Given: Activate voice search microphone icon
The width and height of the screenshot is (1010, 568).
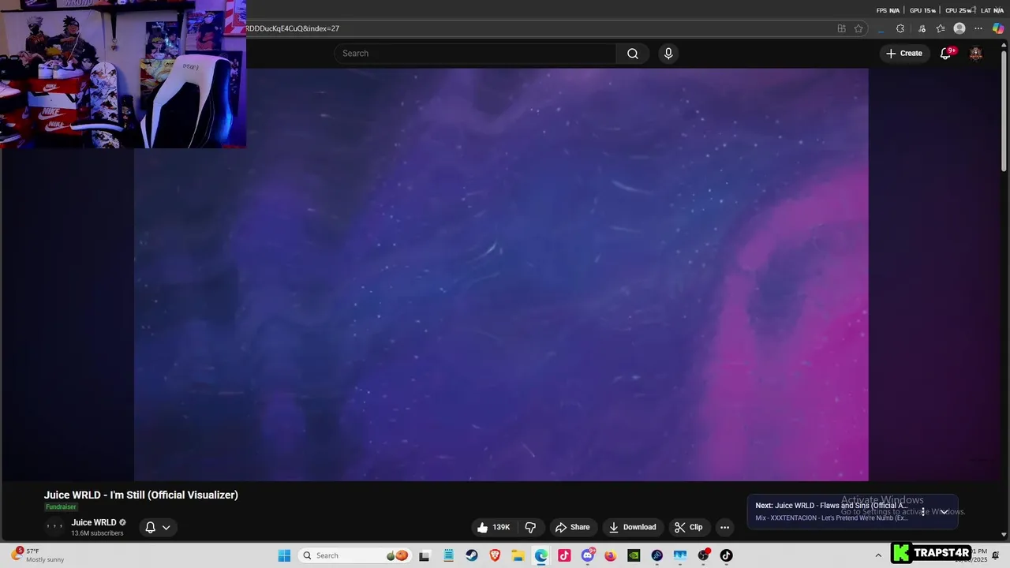Looking at the screenshot, I should click(668, 54).
